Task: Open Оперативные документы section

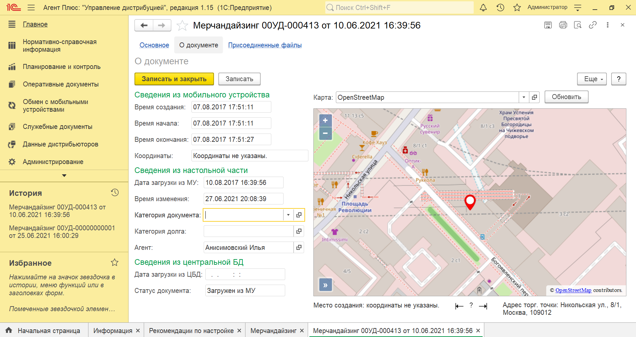Action: pos(61,84)
